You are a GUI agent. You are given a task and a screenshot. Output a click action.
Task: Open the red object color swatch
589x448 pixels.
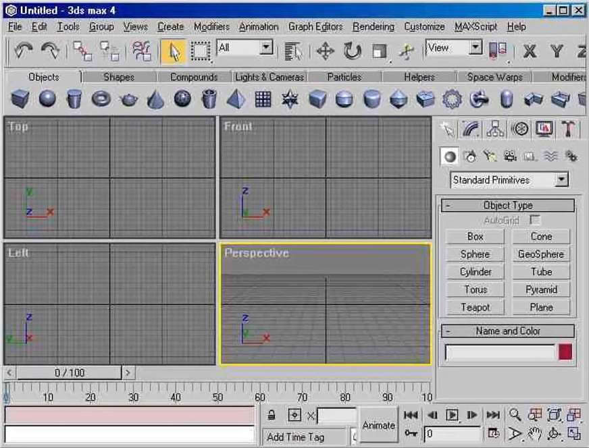565,352
